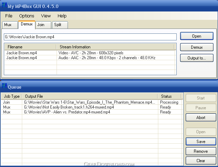Open the Help menu

pyautogui.click(x=62, y=16)
